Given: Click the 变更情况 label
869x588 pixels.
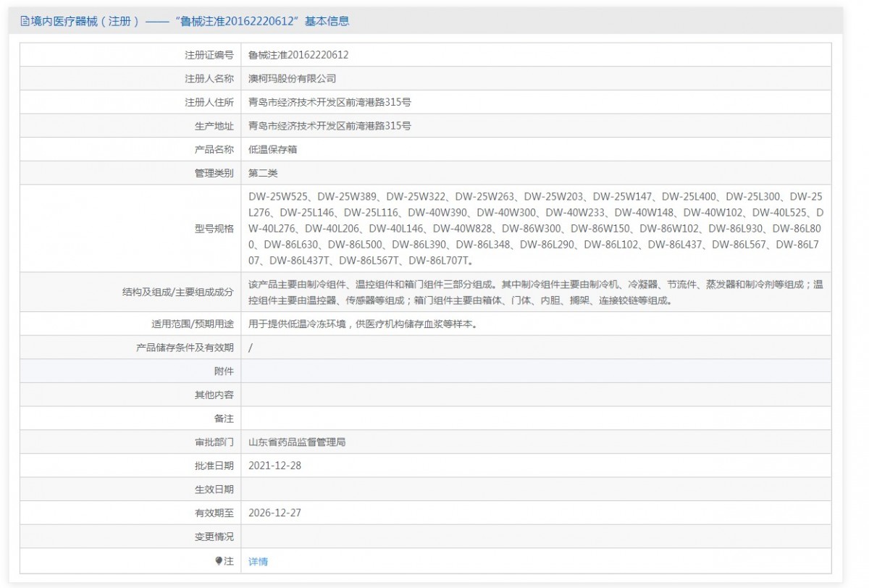Looking at the screenshot, I should tap(214, 537).
